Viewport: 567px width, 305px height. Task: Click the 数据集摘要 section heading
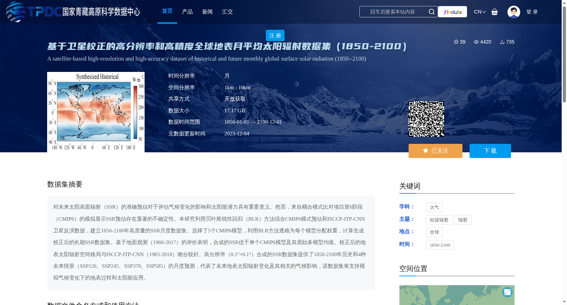coord(65,184)
